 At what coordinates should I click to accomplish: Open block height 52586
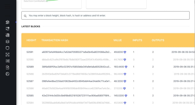click(x=30, y=88)
